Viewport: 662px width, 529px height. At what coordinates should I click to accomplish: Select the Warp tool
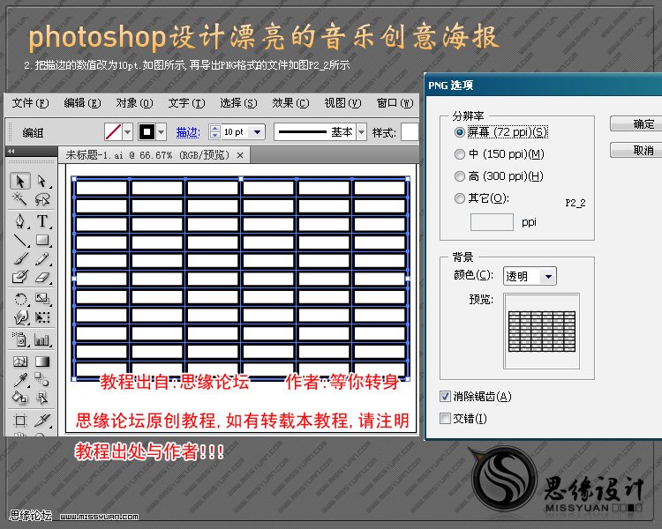coord(19,317)
